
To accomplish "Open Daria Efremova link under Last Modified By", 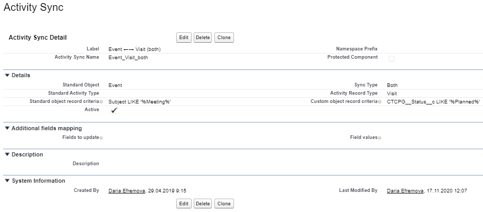I will 406,191.
